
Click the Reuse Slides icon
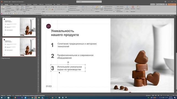(22, 7)
